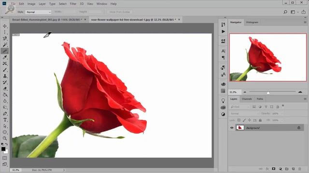Image resolution: width=309 pixels, height=173 pixels.
Task: Select the Path Selection tool
Action: pyautogui.click(x=5, y=126)
